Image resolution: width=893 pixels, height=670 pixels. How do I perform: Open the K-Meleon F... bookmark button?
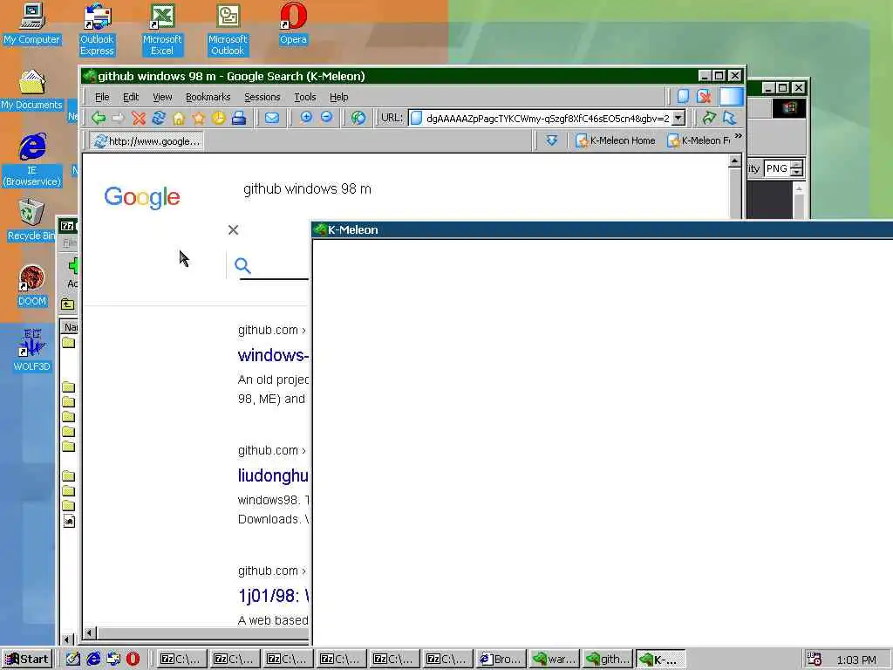[699, 140]
